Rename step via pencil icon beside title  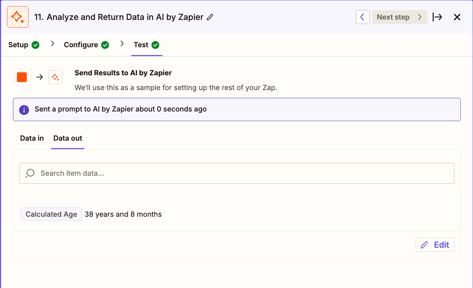[210, 17]
